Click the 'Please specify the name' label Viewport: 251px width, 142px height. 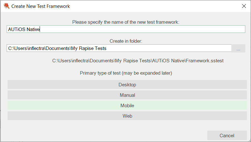pyautogui.click(x=125, y=22)
